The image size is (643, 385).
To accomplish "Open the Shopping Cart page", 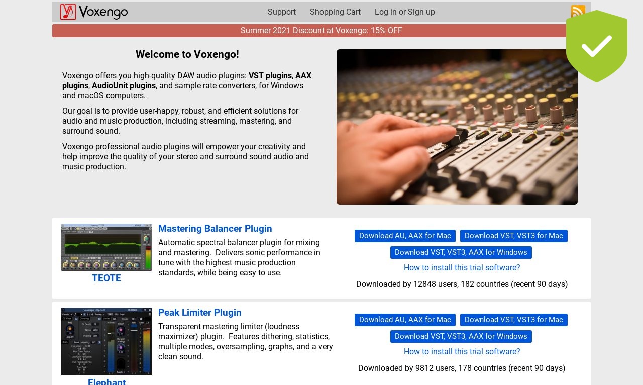I will click(335, 12).
